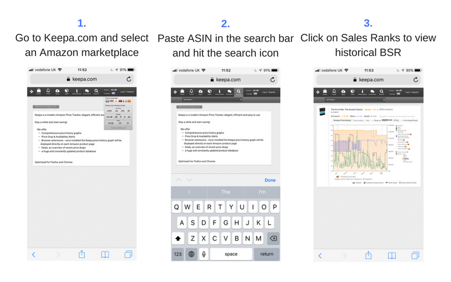Tap keyboard previous-field up chevron
The width and height of the screenshot is (451, 282).
click(x=179, y=180)
